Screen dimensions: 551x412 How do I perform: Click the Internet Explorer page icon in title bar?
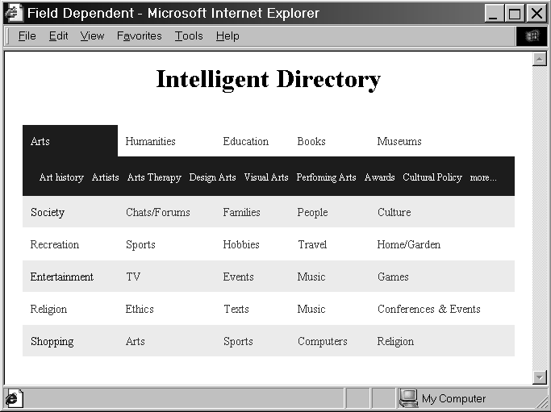(x=14, y=13)
